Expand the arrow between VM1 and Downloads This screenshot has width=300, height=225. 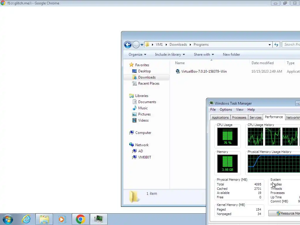tap(166, 45)
